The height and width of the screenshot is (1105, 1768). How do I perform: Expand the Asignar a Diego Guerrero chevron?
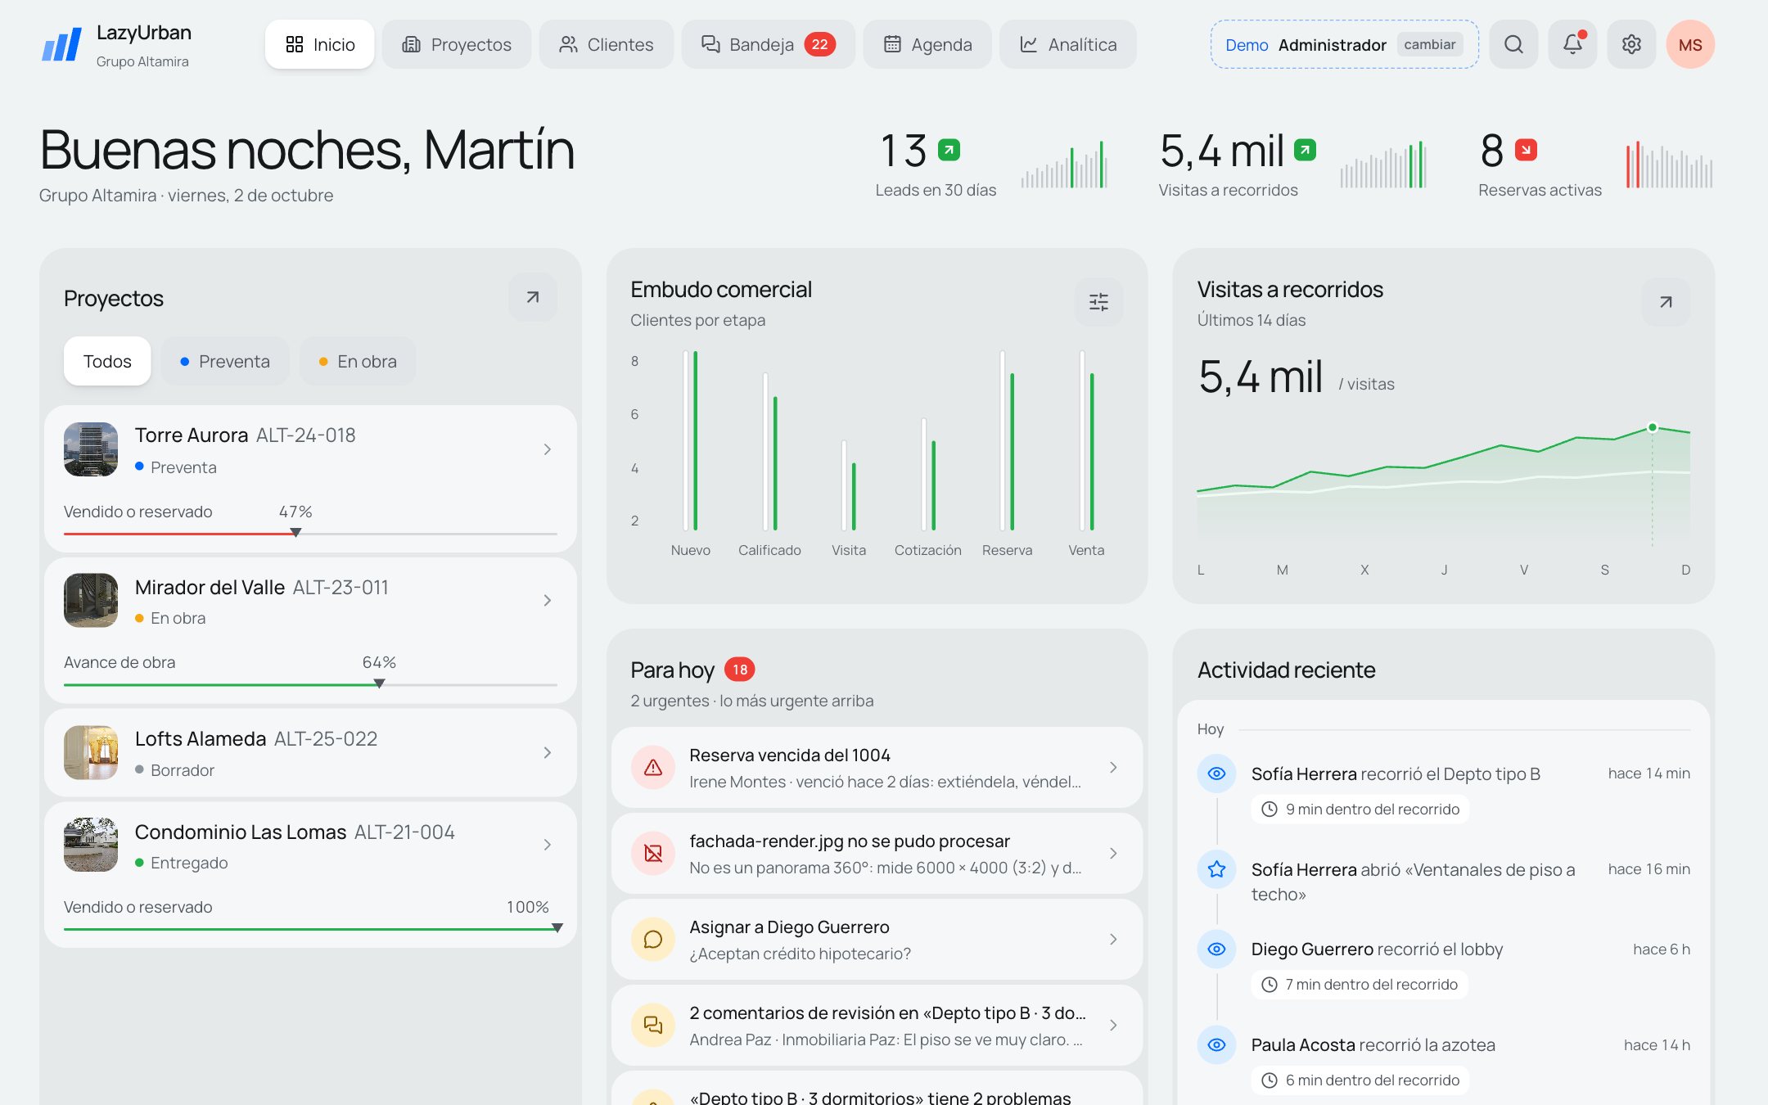(x=1113, y=940)
